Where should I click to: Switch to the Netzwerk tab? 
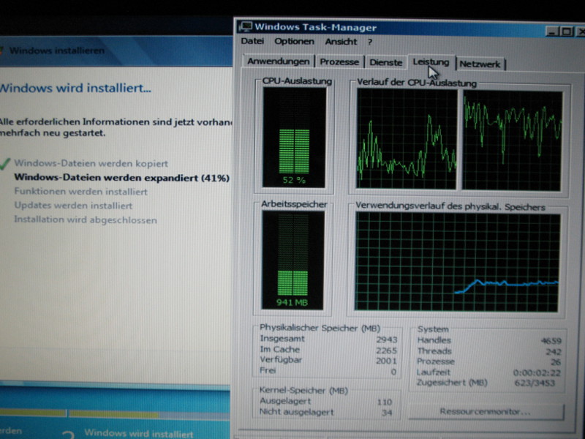[480, 64]
